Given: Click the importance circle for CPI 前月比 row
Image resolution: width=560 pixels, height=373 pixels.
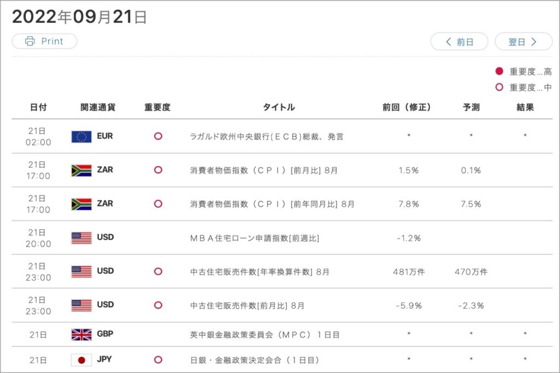Looking at the screenshot, I should [158, 170].
